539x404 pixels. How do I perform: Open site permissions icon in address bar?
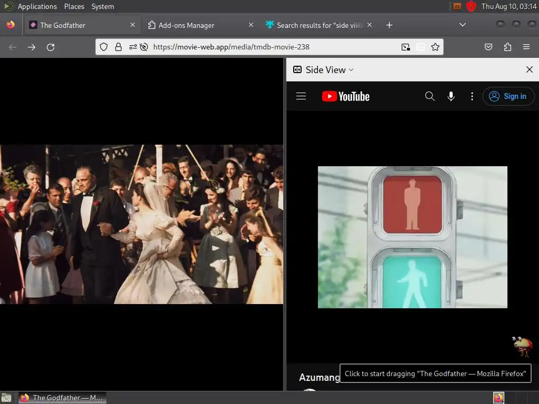(133, 47)
